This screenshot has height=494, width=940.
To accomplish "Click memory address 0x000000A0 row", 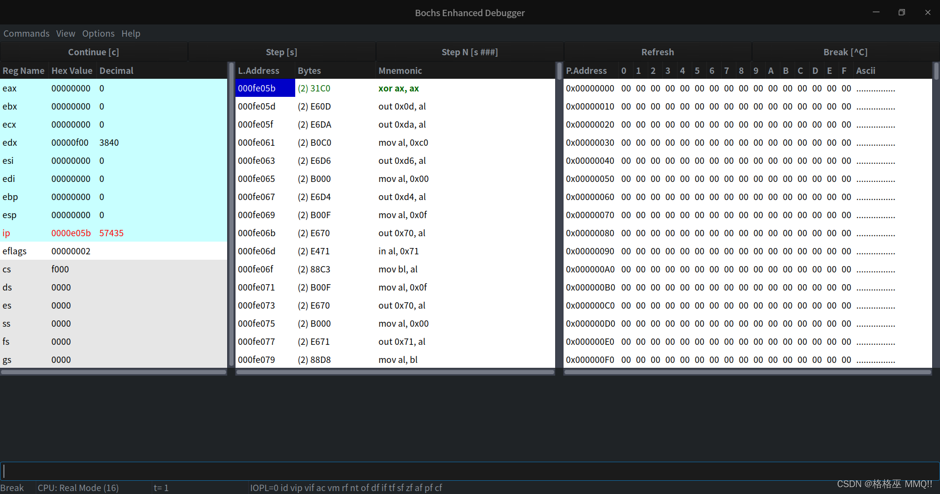I will pos(748,269).
